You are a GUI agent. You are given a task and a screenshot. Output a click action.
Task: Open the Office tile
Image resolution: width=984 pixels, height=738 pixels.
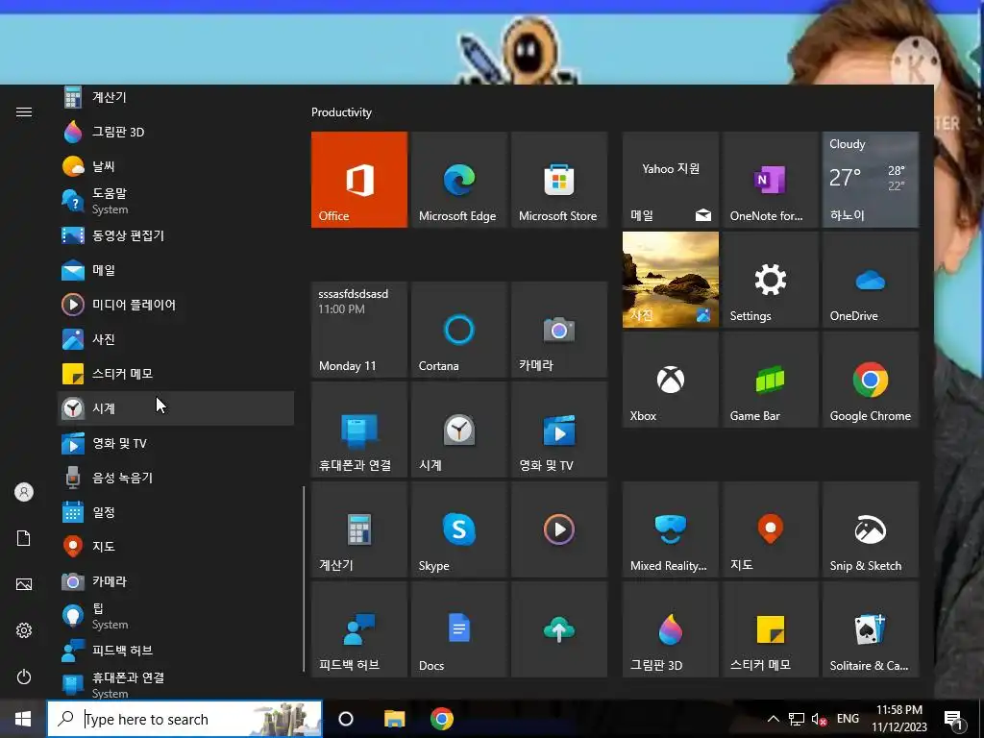359,180
